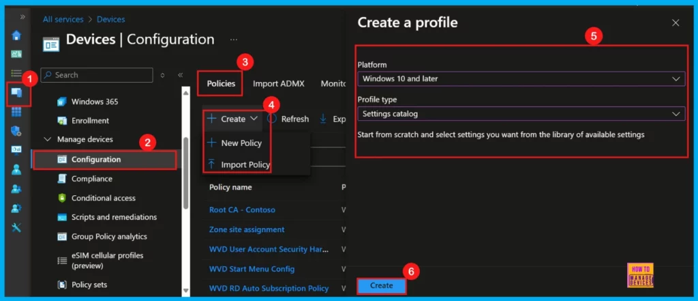The image size is (698, 301).
Task: Click the navigation Search box
Action: [x=97, y=75]
